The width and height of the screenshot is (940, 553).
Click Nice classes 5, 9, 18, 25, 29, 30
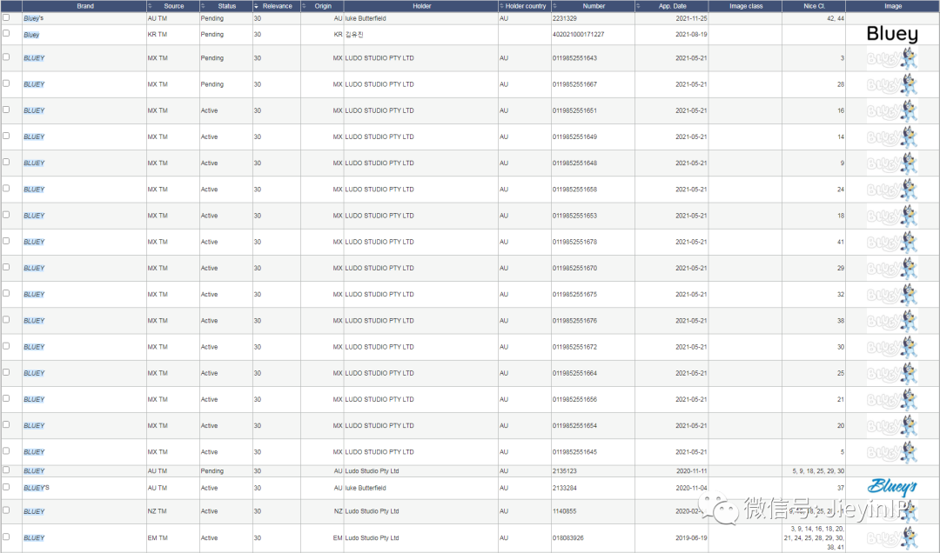coord(817,471)
